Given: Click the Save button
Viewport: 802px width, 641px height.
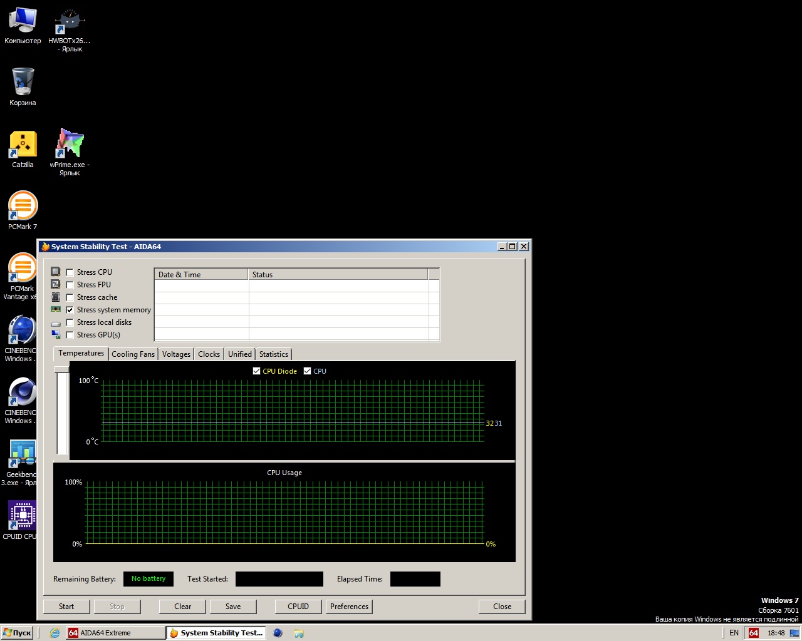Looking at the screenshot, I should [x=233, y=607].
